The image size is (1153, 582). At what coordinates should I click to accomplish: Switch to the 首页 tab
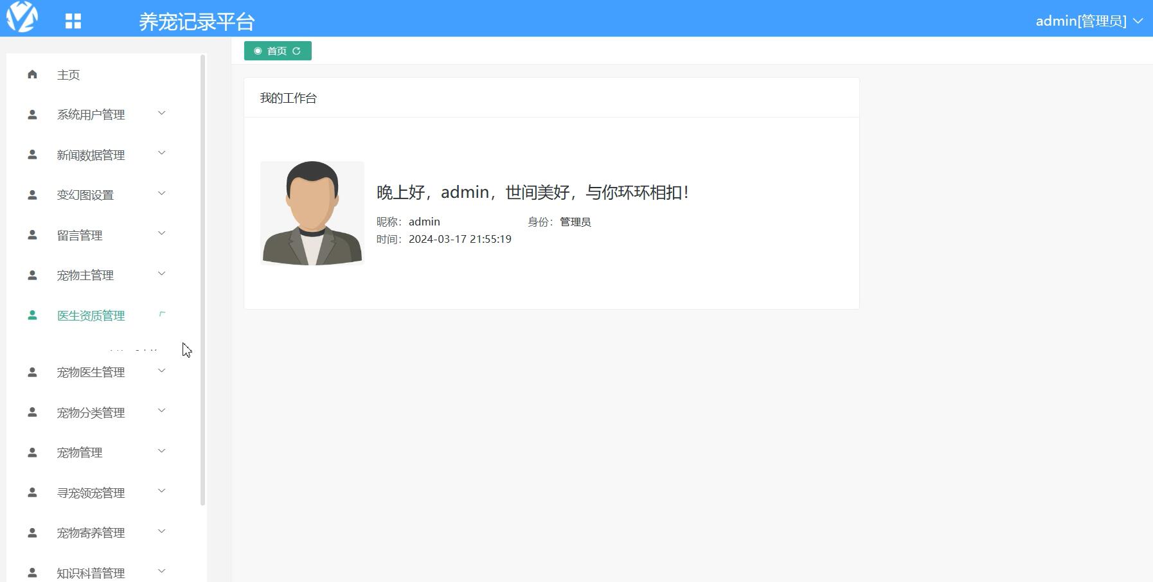pyautogui.click(x=276, y=51)
